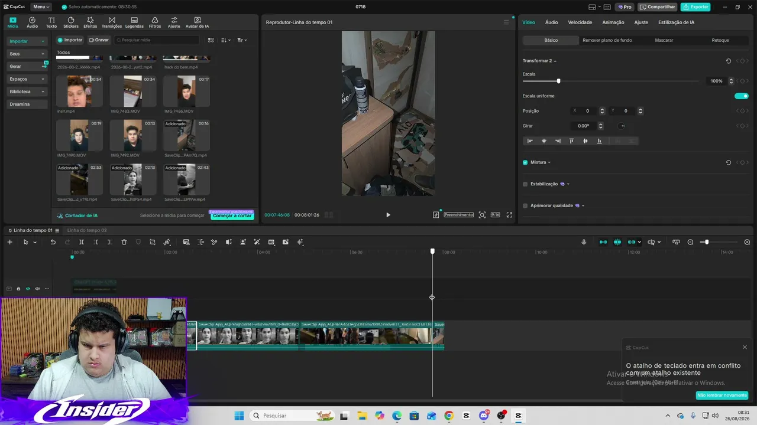The width and height of the screenshot is (757, 425).
Task: Delete the selected clip with trash icon
Action: click(124, 242)
